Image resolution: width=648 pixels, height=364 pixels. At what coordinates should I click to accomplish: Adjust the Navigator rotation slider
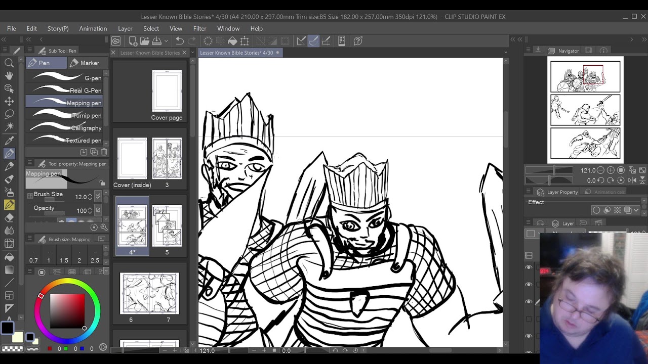(x=548, y=180)
